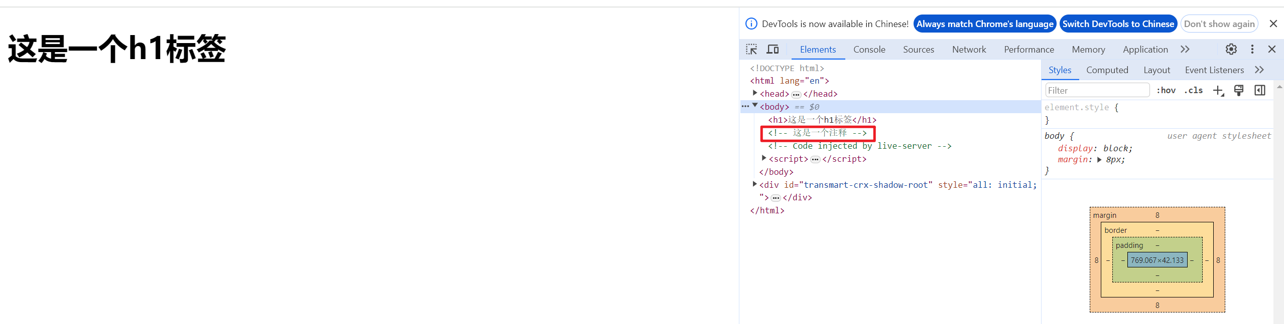This screenshot has width=1284, height=324.
Task: Select the closing </body> tag
Action: [x=776, y=172]
